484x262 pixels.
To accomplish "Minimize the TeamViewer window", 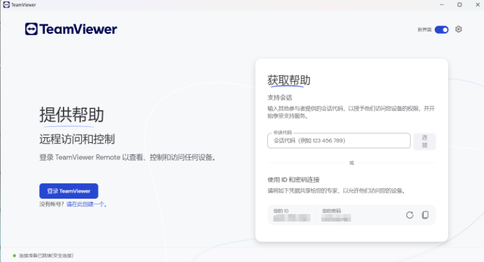I will 442,4.
